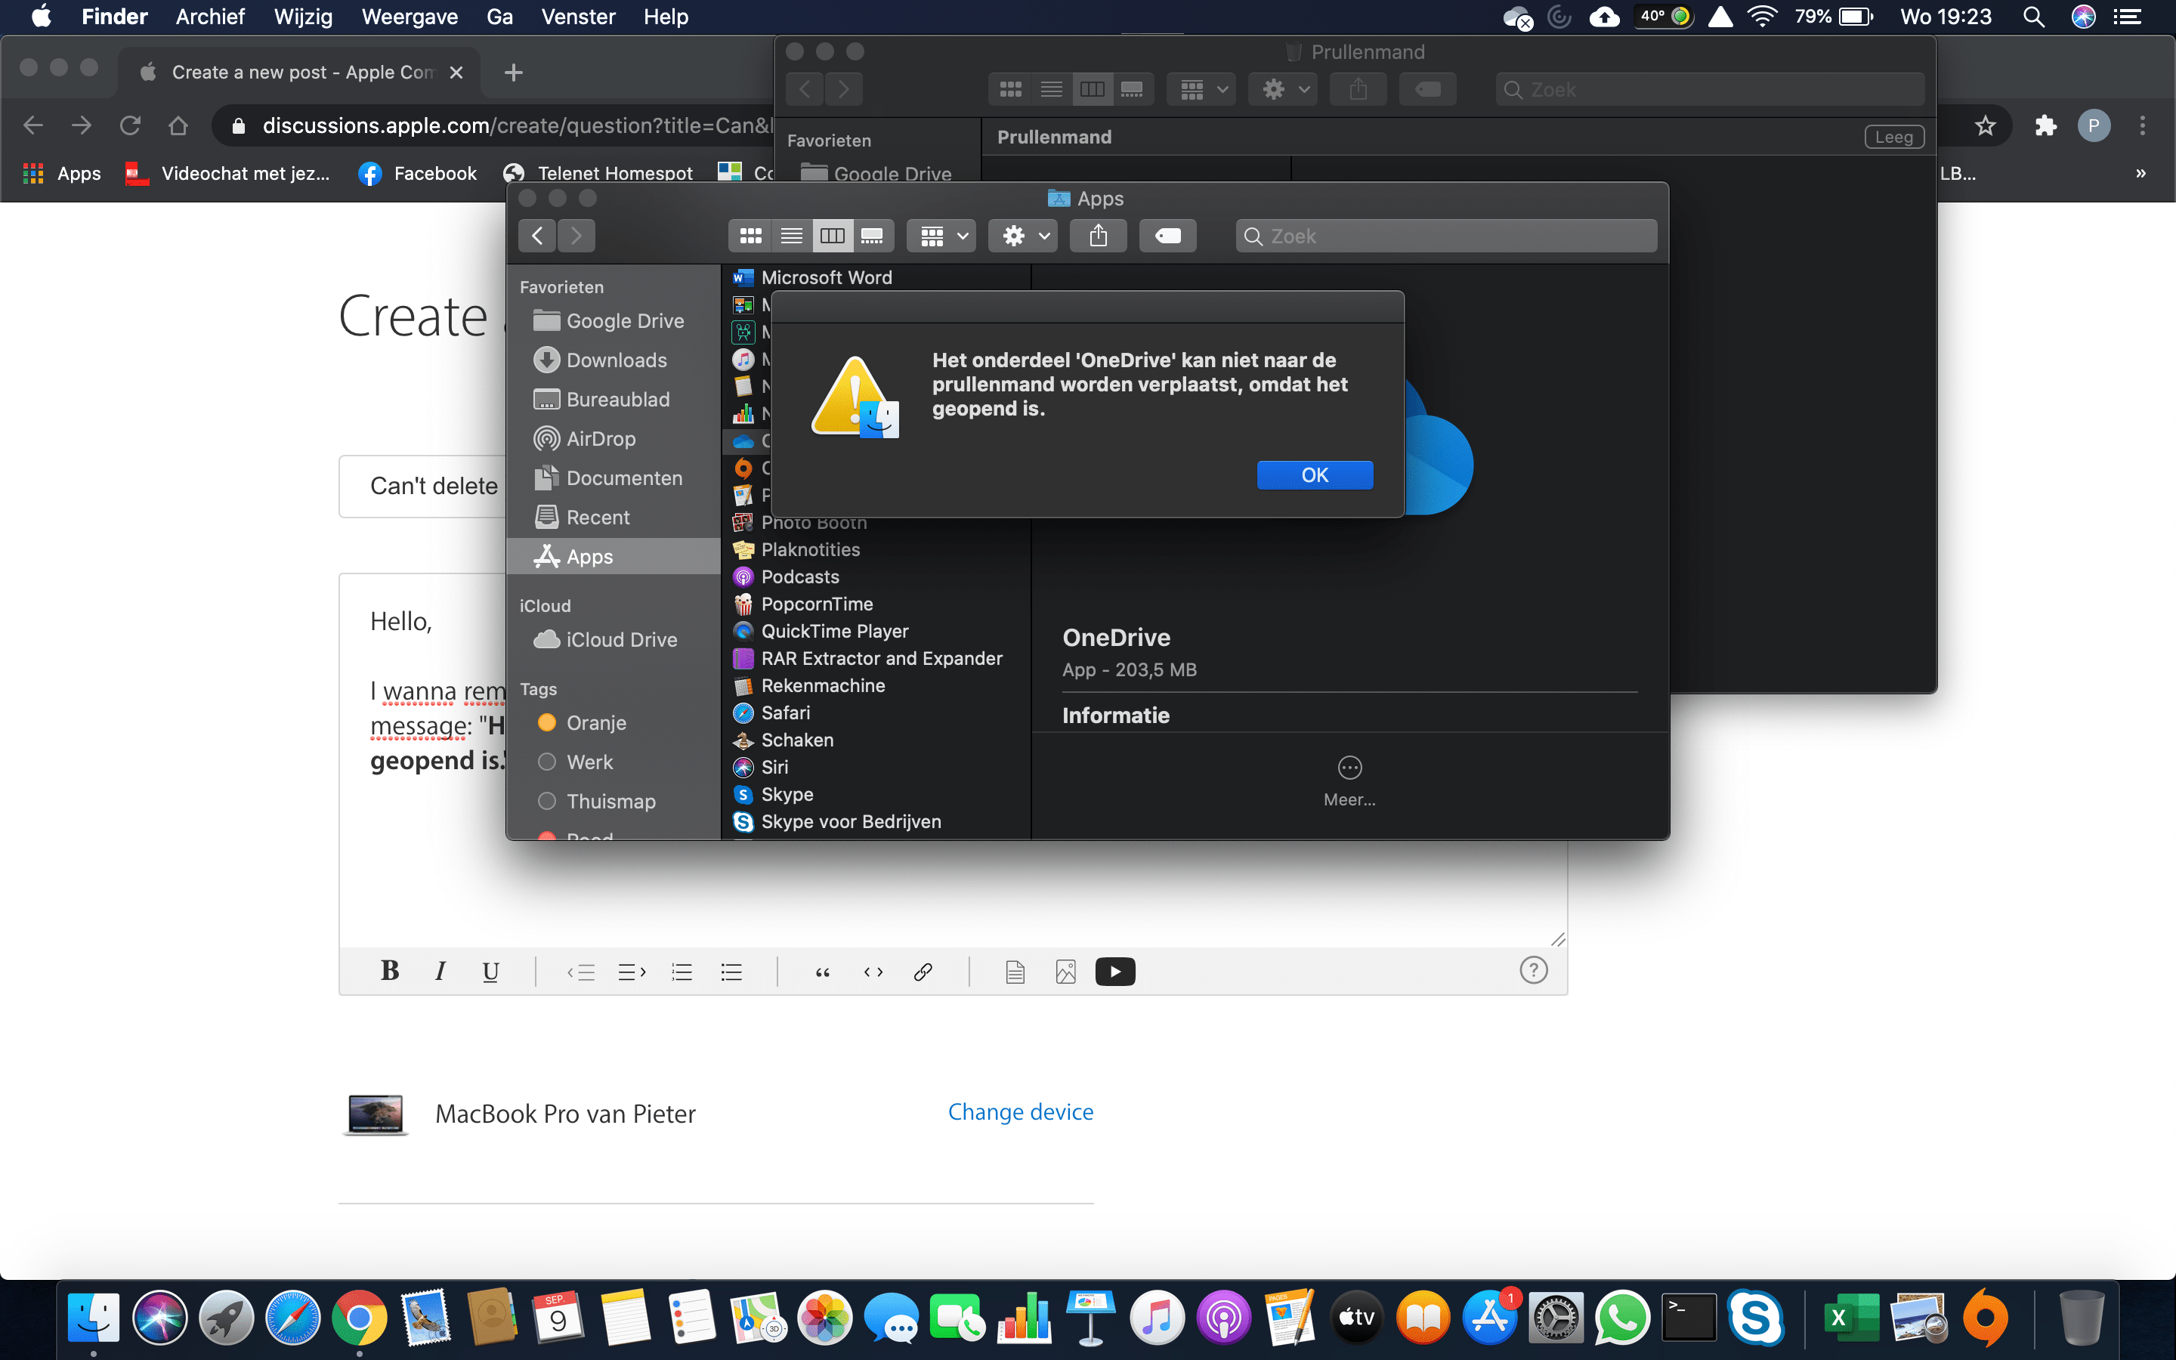Open the Trash from the Dock
This screenshot has height=1360, width=2176.
click(x=2081, y=1318)
